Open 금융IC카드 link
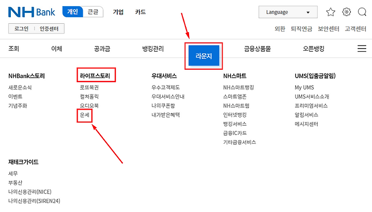The width and height of the screenshot is (372, 212). click(235, 133)
